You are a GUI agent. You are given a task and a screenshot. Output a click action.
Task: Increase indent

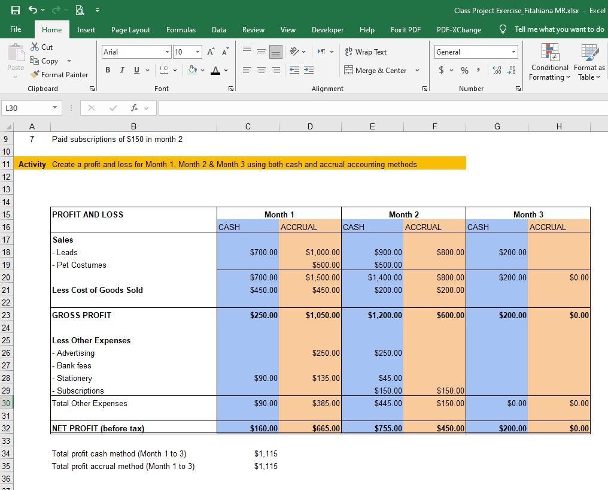pyautogui.click(x=309, y=70)
